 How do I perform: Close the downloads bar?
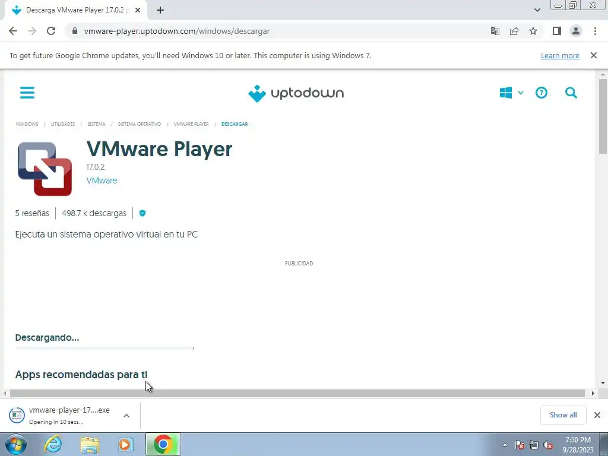pyautogui.click(x=597, y=415)
